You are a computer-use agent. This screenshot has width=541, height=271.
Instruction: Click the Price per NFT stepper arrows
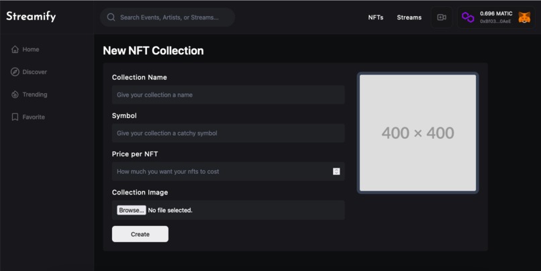click(x=336, y=171)
